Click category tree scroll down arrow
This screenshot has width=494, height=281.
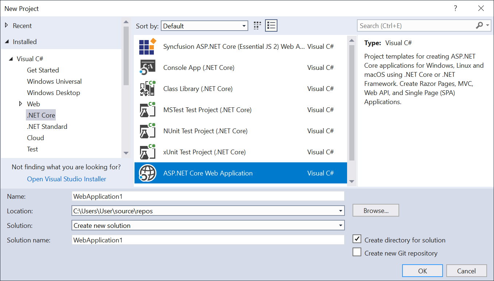126,153
